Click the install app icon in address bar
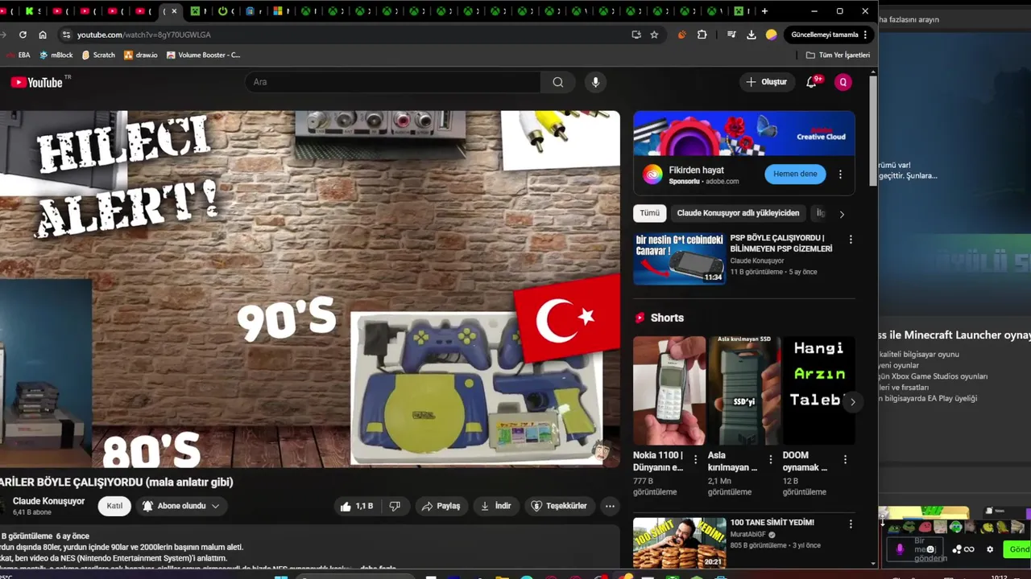 pos(636,35)
